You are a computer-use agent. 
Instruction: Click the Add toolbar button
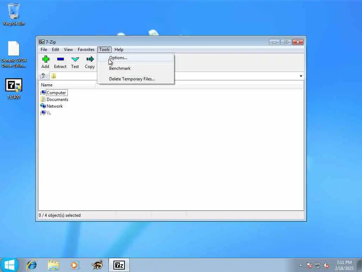point(46,62)
